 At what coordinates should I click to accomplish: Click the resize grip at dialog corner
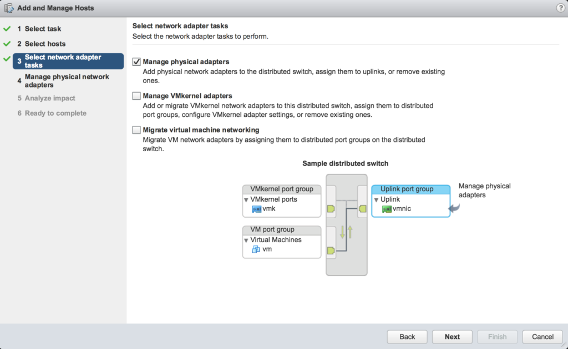(564, 345)
